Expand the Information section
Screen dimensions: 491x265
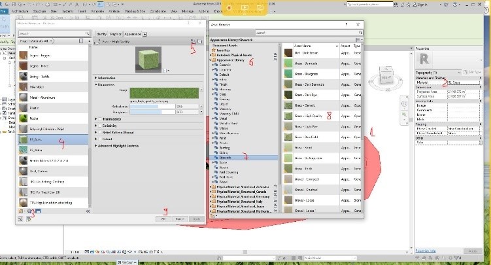(x=96, y=78)
